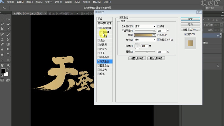
Task: Open the 图层 menu
Action: [39, 2]
